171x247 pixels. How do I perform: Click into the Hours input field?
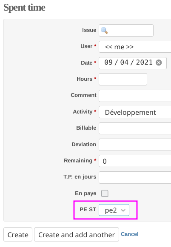[123, 79]
